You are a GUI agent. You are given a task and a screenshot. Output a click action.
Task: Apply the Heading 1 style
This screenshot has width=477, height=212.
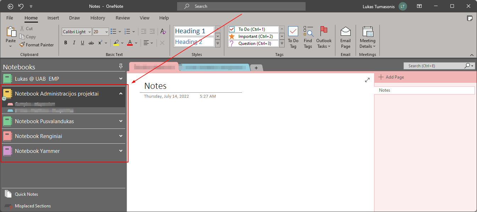(x=194, y=31)
